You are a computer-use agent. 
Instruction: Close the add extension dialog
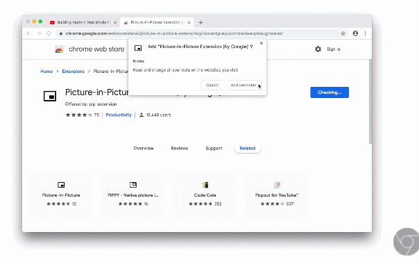(262, 43)
